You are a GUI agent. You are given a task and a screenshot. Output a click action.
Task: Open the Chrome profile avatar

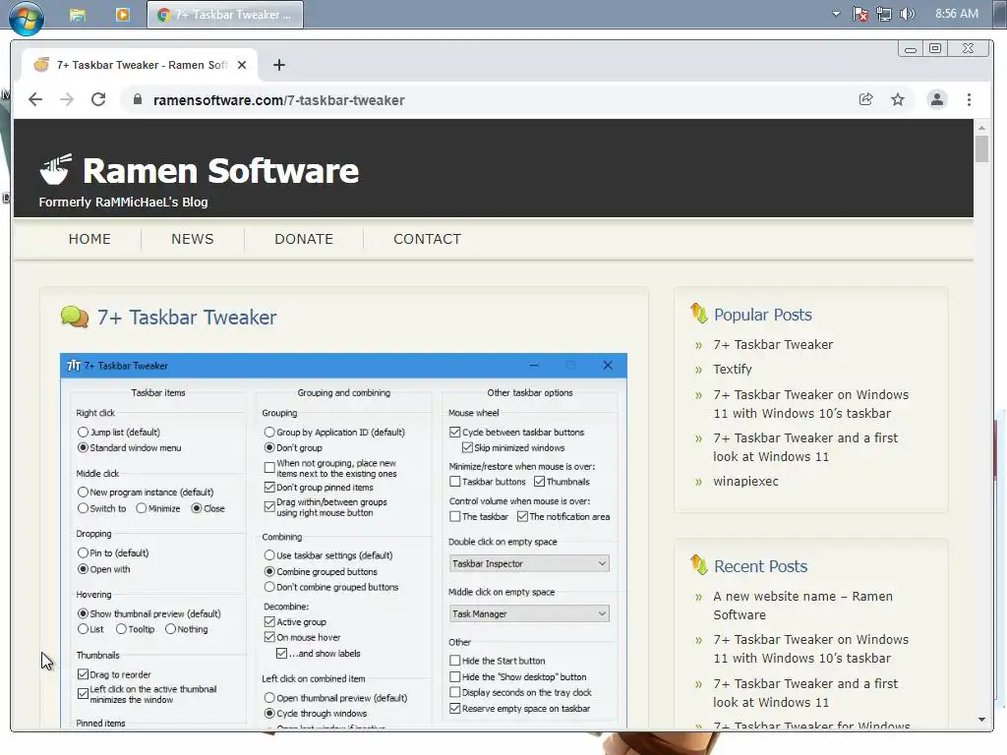tap(937, 99)
